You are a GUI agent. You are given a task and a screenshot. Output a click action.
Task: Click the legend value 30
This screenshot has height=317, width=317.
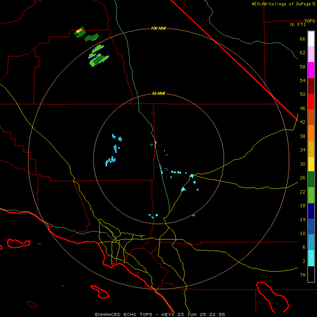[x=303, y=164]
